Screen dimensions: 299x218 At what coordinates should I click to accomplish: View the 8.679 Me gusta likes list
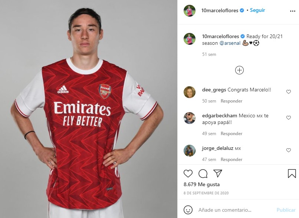point(201,184)
